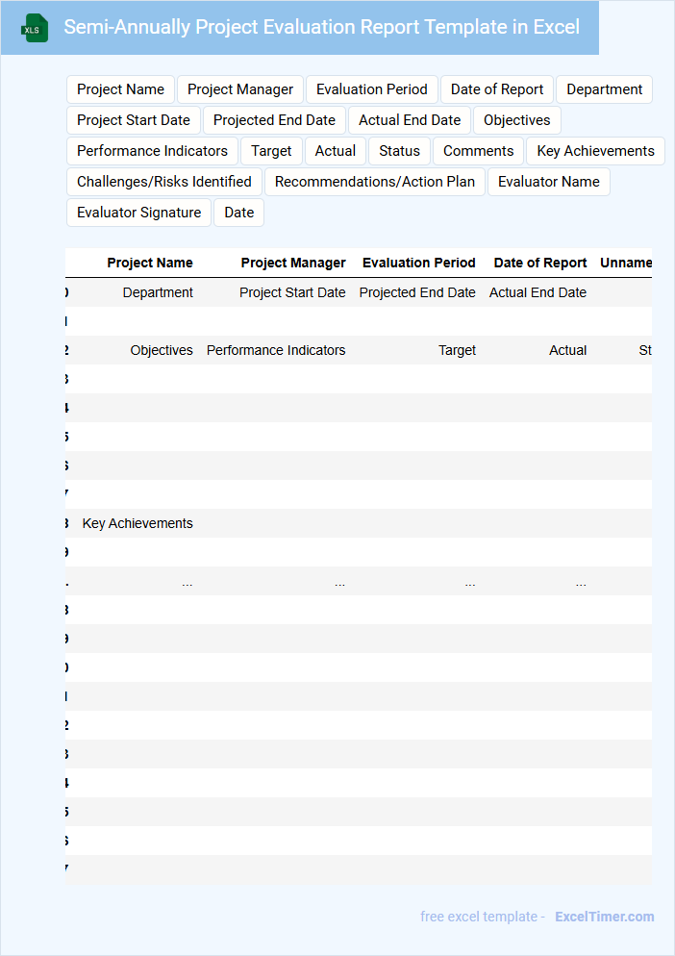This screenshot has height=956, width=675.
Task: Select the Project Start Date tag
Action: [x=134, y=120]
